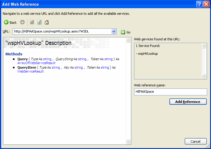
Task: Open the WebServiceResult return type link
Action: coord(30,71)
